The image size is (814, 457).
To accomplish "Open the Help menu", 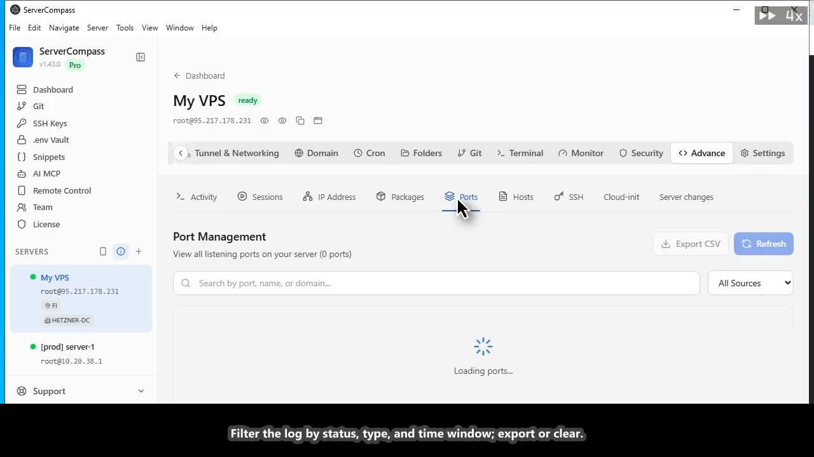I will coord(209,28).
